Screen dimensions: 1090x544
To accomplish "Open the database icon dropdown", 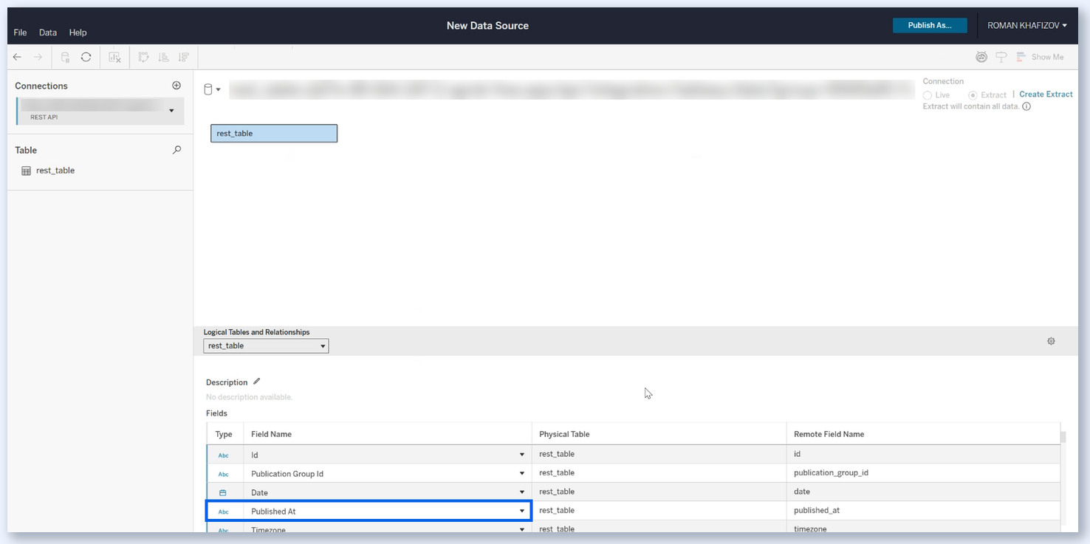I will click(x=213, y=90).
